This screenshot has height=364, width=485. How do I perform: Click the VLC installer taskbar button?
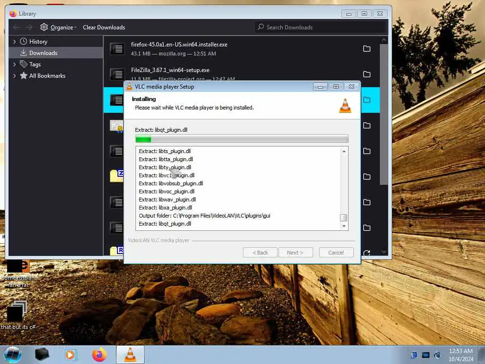coord(130,355)
